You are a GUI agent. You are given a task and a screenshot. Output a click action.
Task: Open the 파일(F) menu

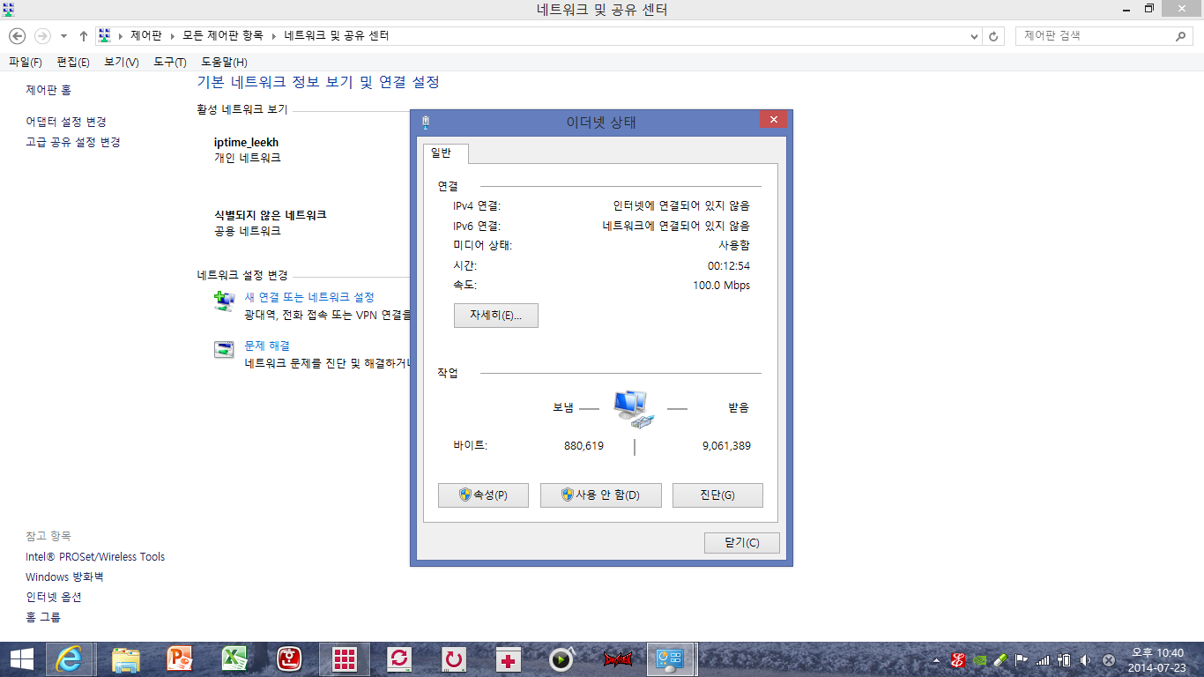pyautogui.click(x=25, y=62)
